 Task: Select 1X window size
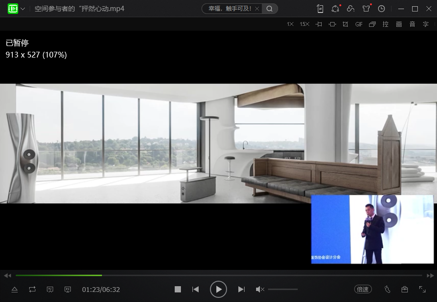(290, 24)
